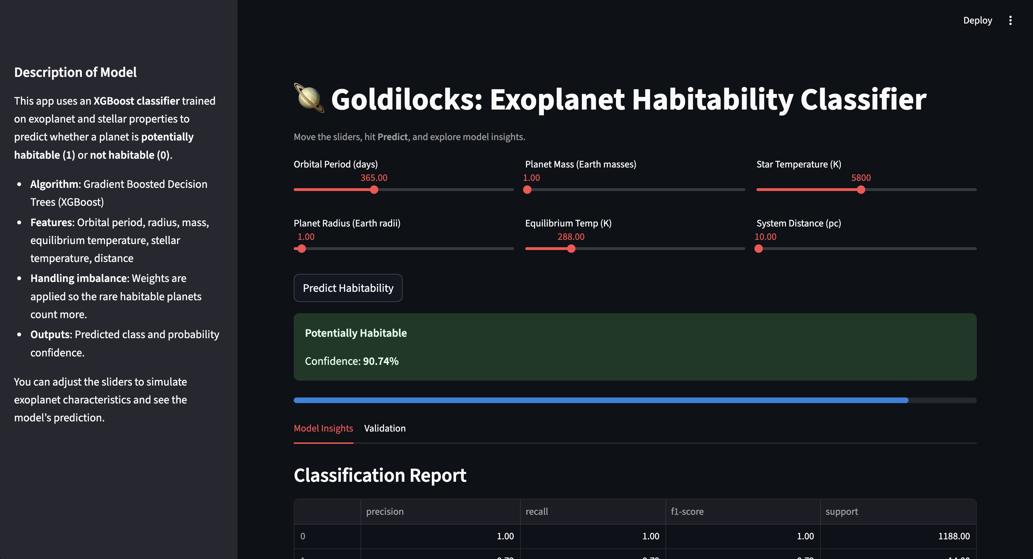Open the three-dot main menu
This screenshot has height=559, width=1033.
click(1010, 20)
